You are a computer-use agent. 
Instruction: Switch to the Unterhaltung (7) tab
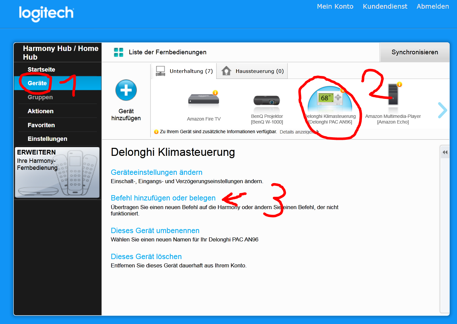(184, 71)
